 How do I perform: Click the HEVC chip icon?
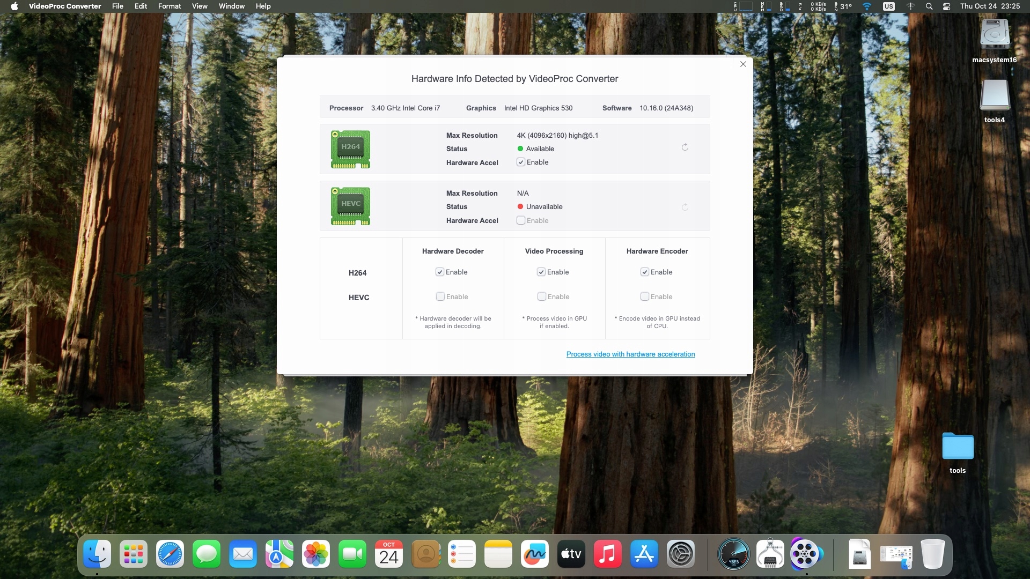pos(350,206)
